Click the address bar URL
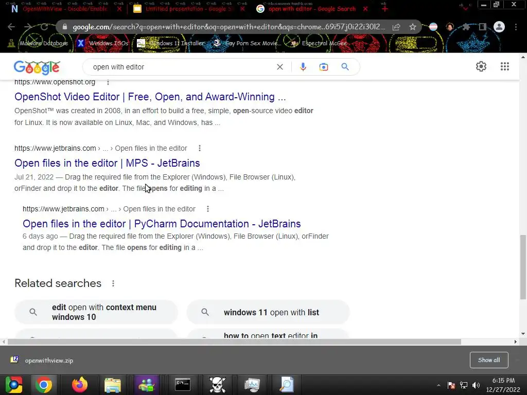Viewport: 527px width, 395px height. 229,27
